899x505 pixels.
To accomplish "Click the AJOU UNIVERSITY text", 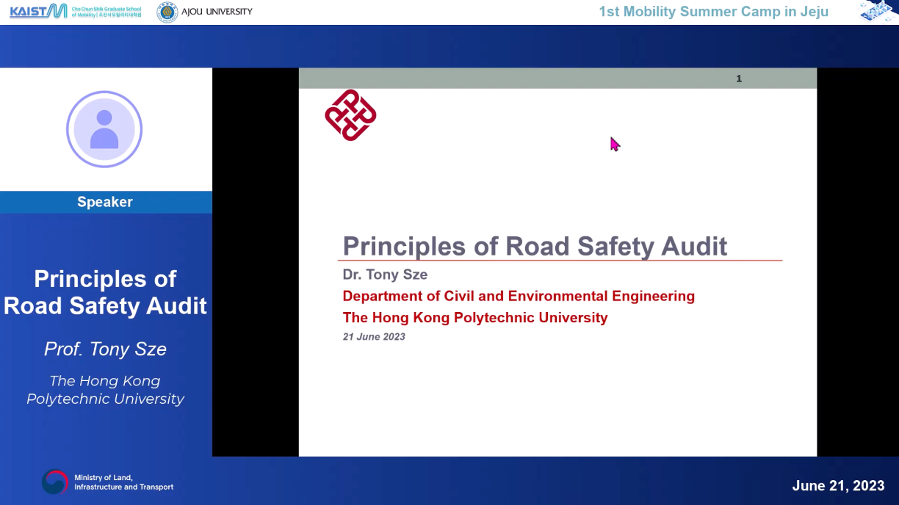I will (x=217, y=12).
